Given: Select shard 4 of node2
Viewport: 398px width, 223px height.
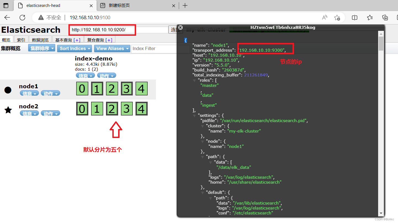Looking at the screenshot, I should pos(141,109).
